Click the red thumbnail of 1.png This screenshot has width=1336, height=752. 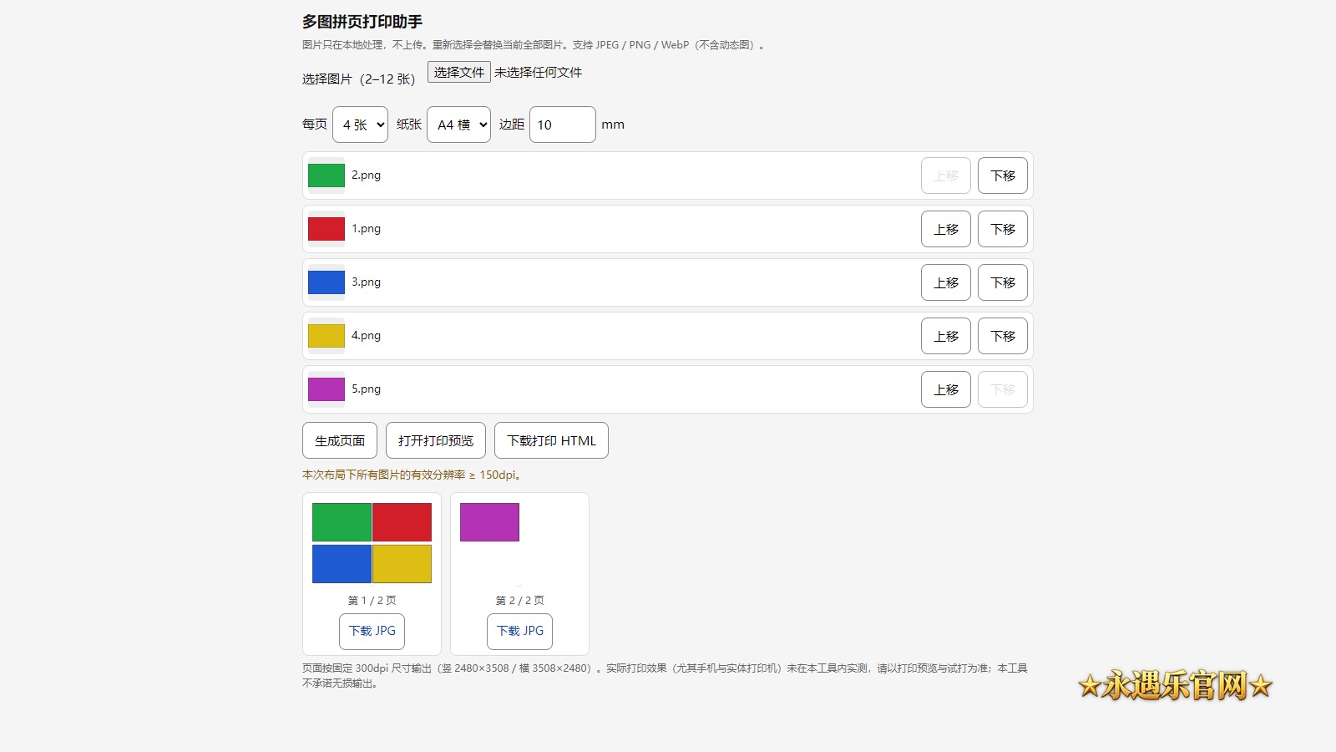click(x=326, y=229)
